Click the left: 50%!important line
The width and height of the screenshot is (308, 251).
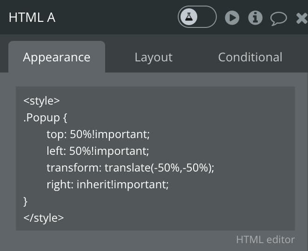[98, 151]
